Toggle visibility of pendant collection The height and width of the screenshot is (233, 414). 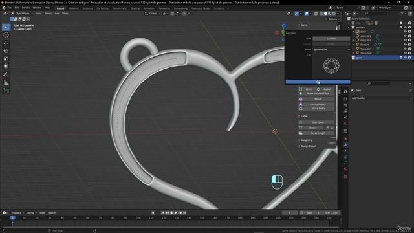[406, 27]
